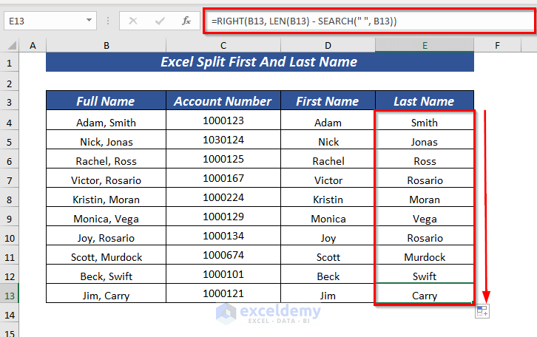Select account number 1000121 cell
537x337 pixels.
coord(223,293)
